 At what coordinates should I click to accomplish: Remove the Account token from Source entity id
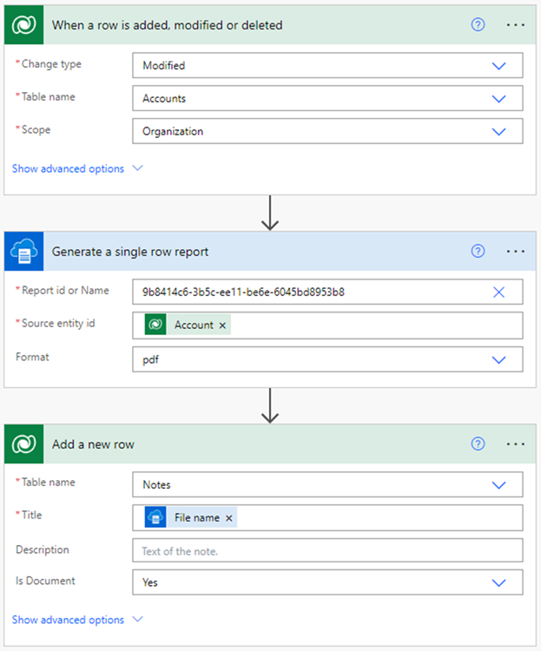[222, 325]
